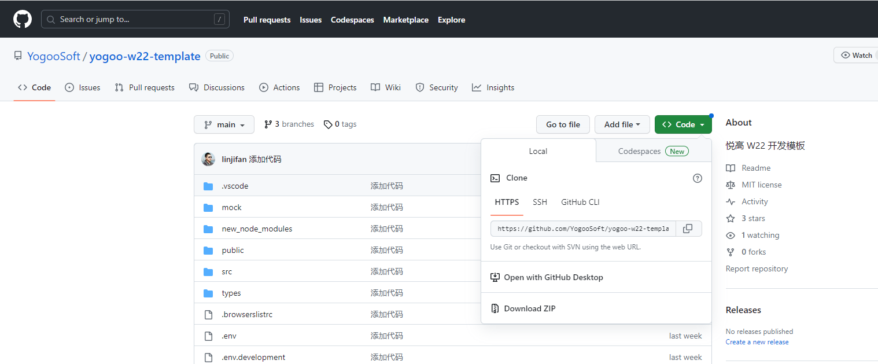Screen dimensions: 878x364
Task: Click the GitHub logo in the top bar
Action: coord(22,19)
